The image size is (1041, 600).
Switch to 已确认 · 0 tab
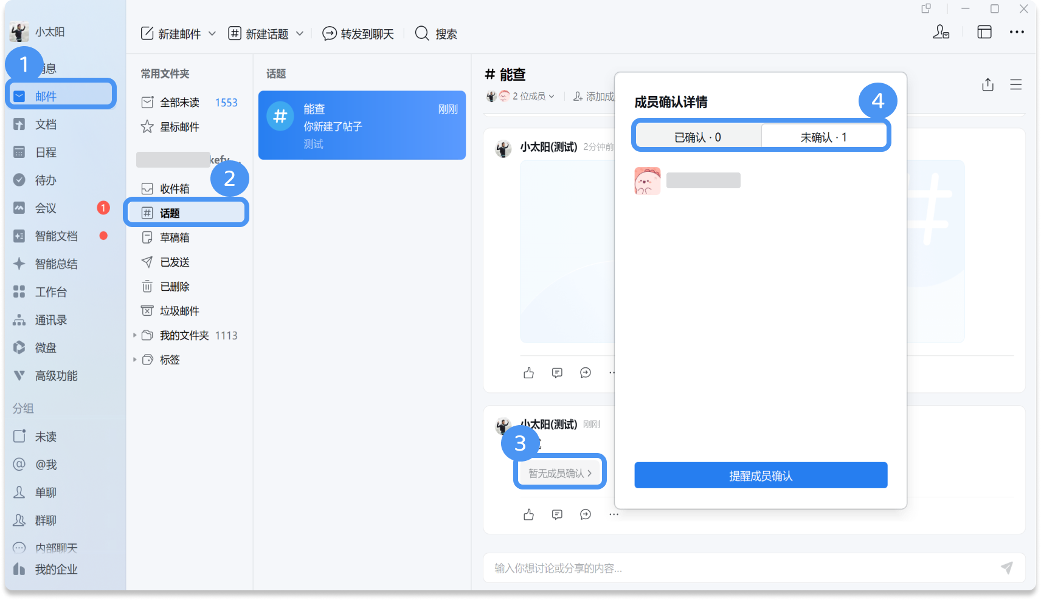pyautogui.click(x=697, y=137)
